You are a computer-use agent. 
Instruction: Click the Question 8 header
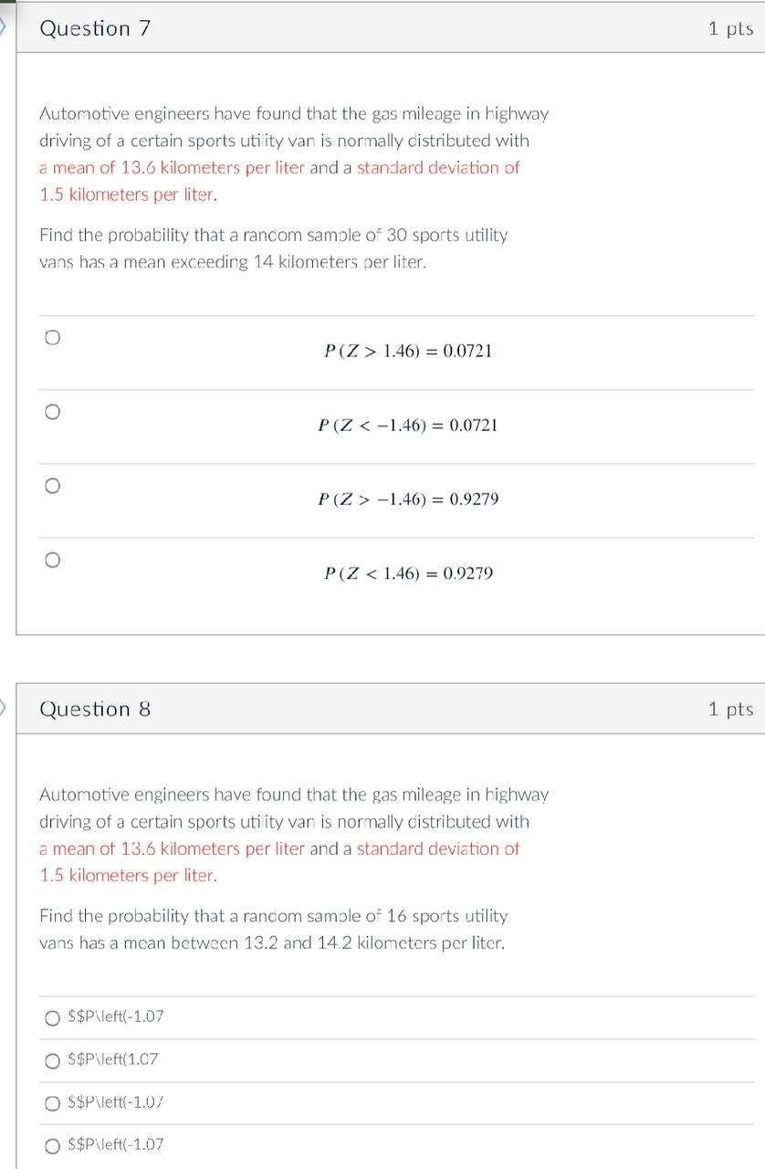94,709
